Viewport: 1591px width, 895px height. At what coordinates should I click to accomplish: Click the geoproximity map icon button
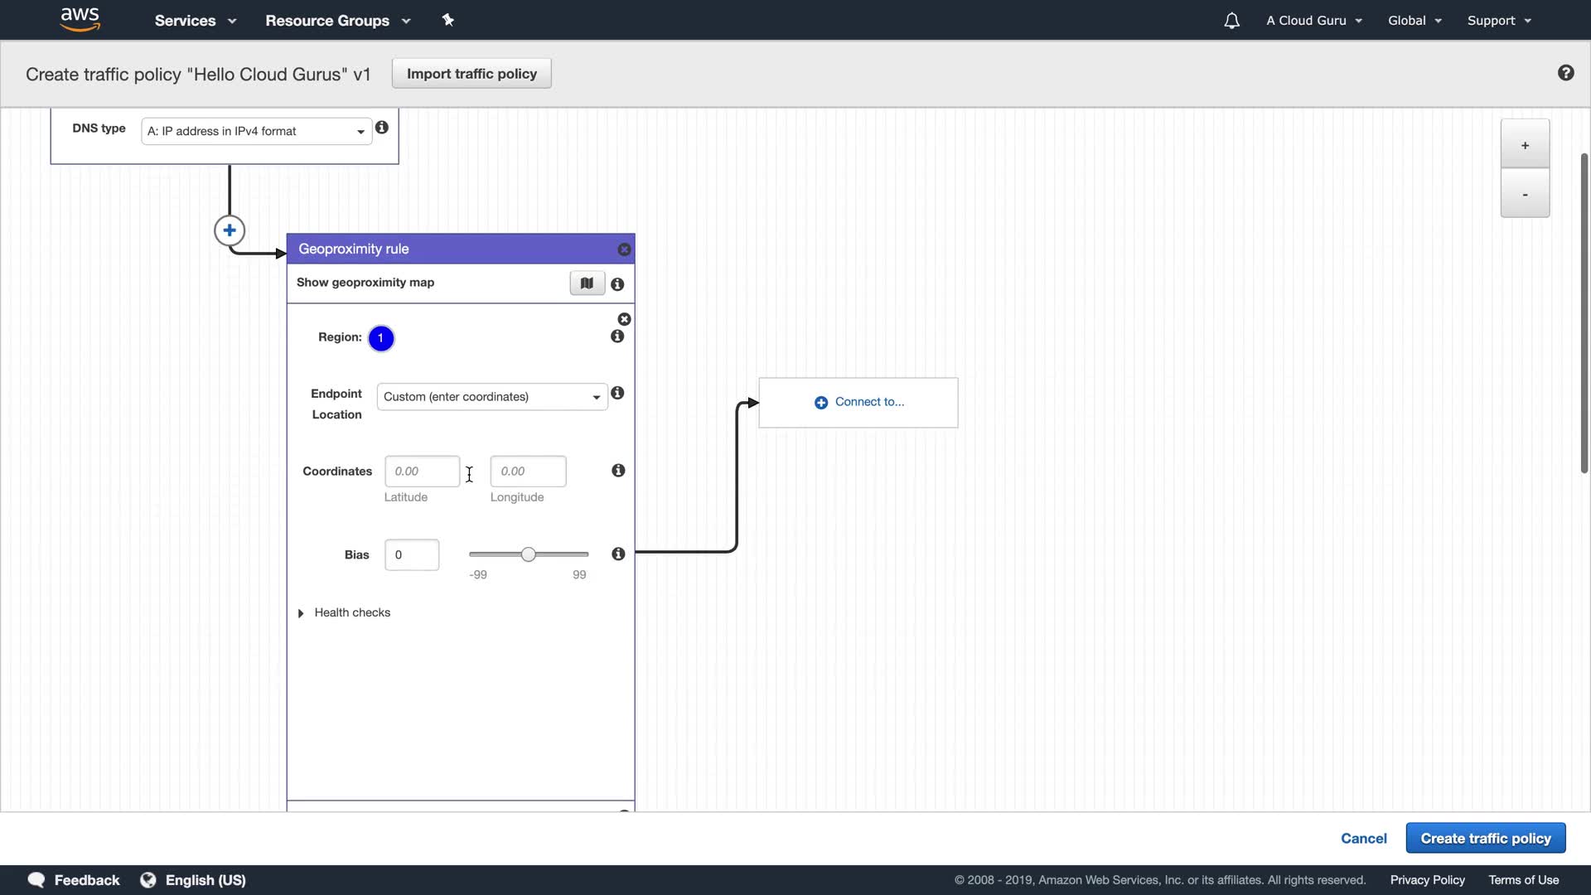pos(587,283)
